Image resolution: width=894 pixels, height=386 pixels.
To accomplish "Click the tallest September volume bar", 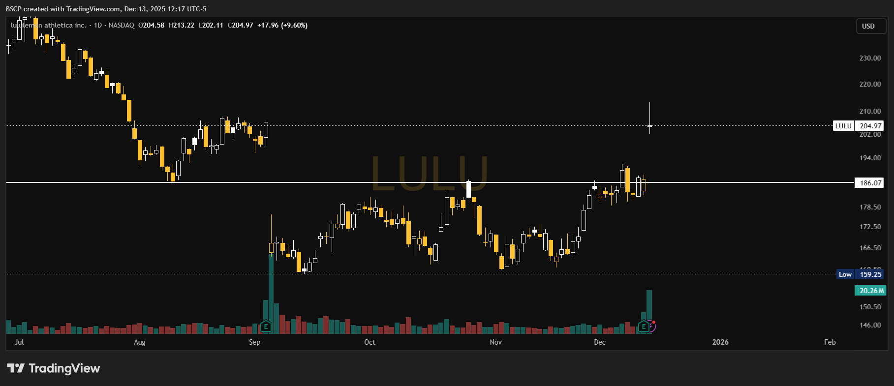I will pos(271,293).
